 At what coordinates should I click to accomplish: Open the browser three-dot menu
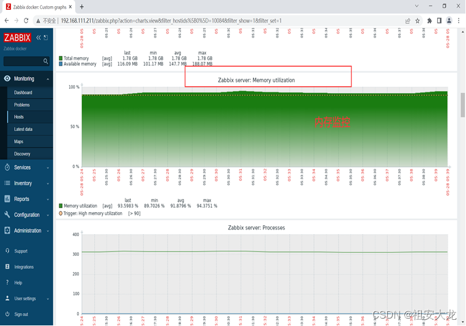[x=459, y=20]
